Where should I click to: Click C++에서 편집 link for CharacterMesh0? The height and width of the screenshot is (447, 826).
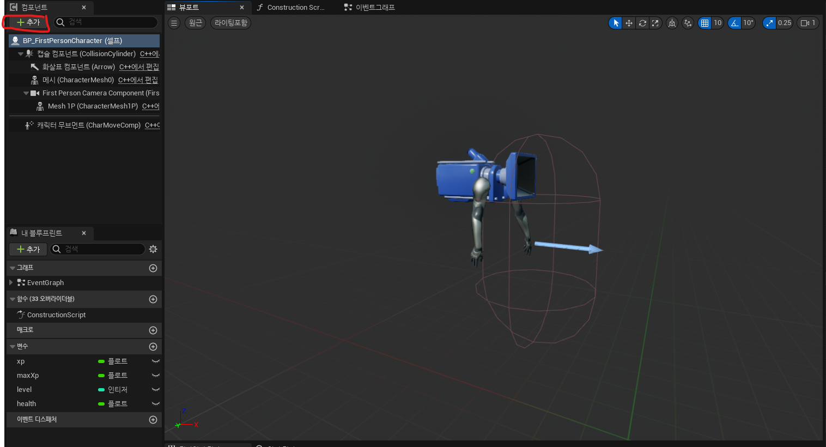tap(138, 80)
